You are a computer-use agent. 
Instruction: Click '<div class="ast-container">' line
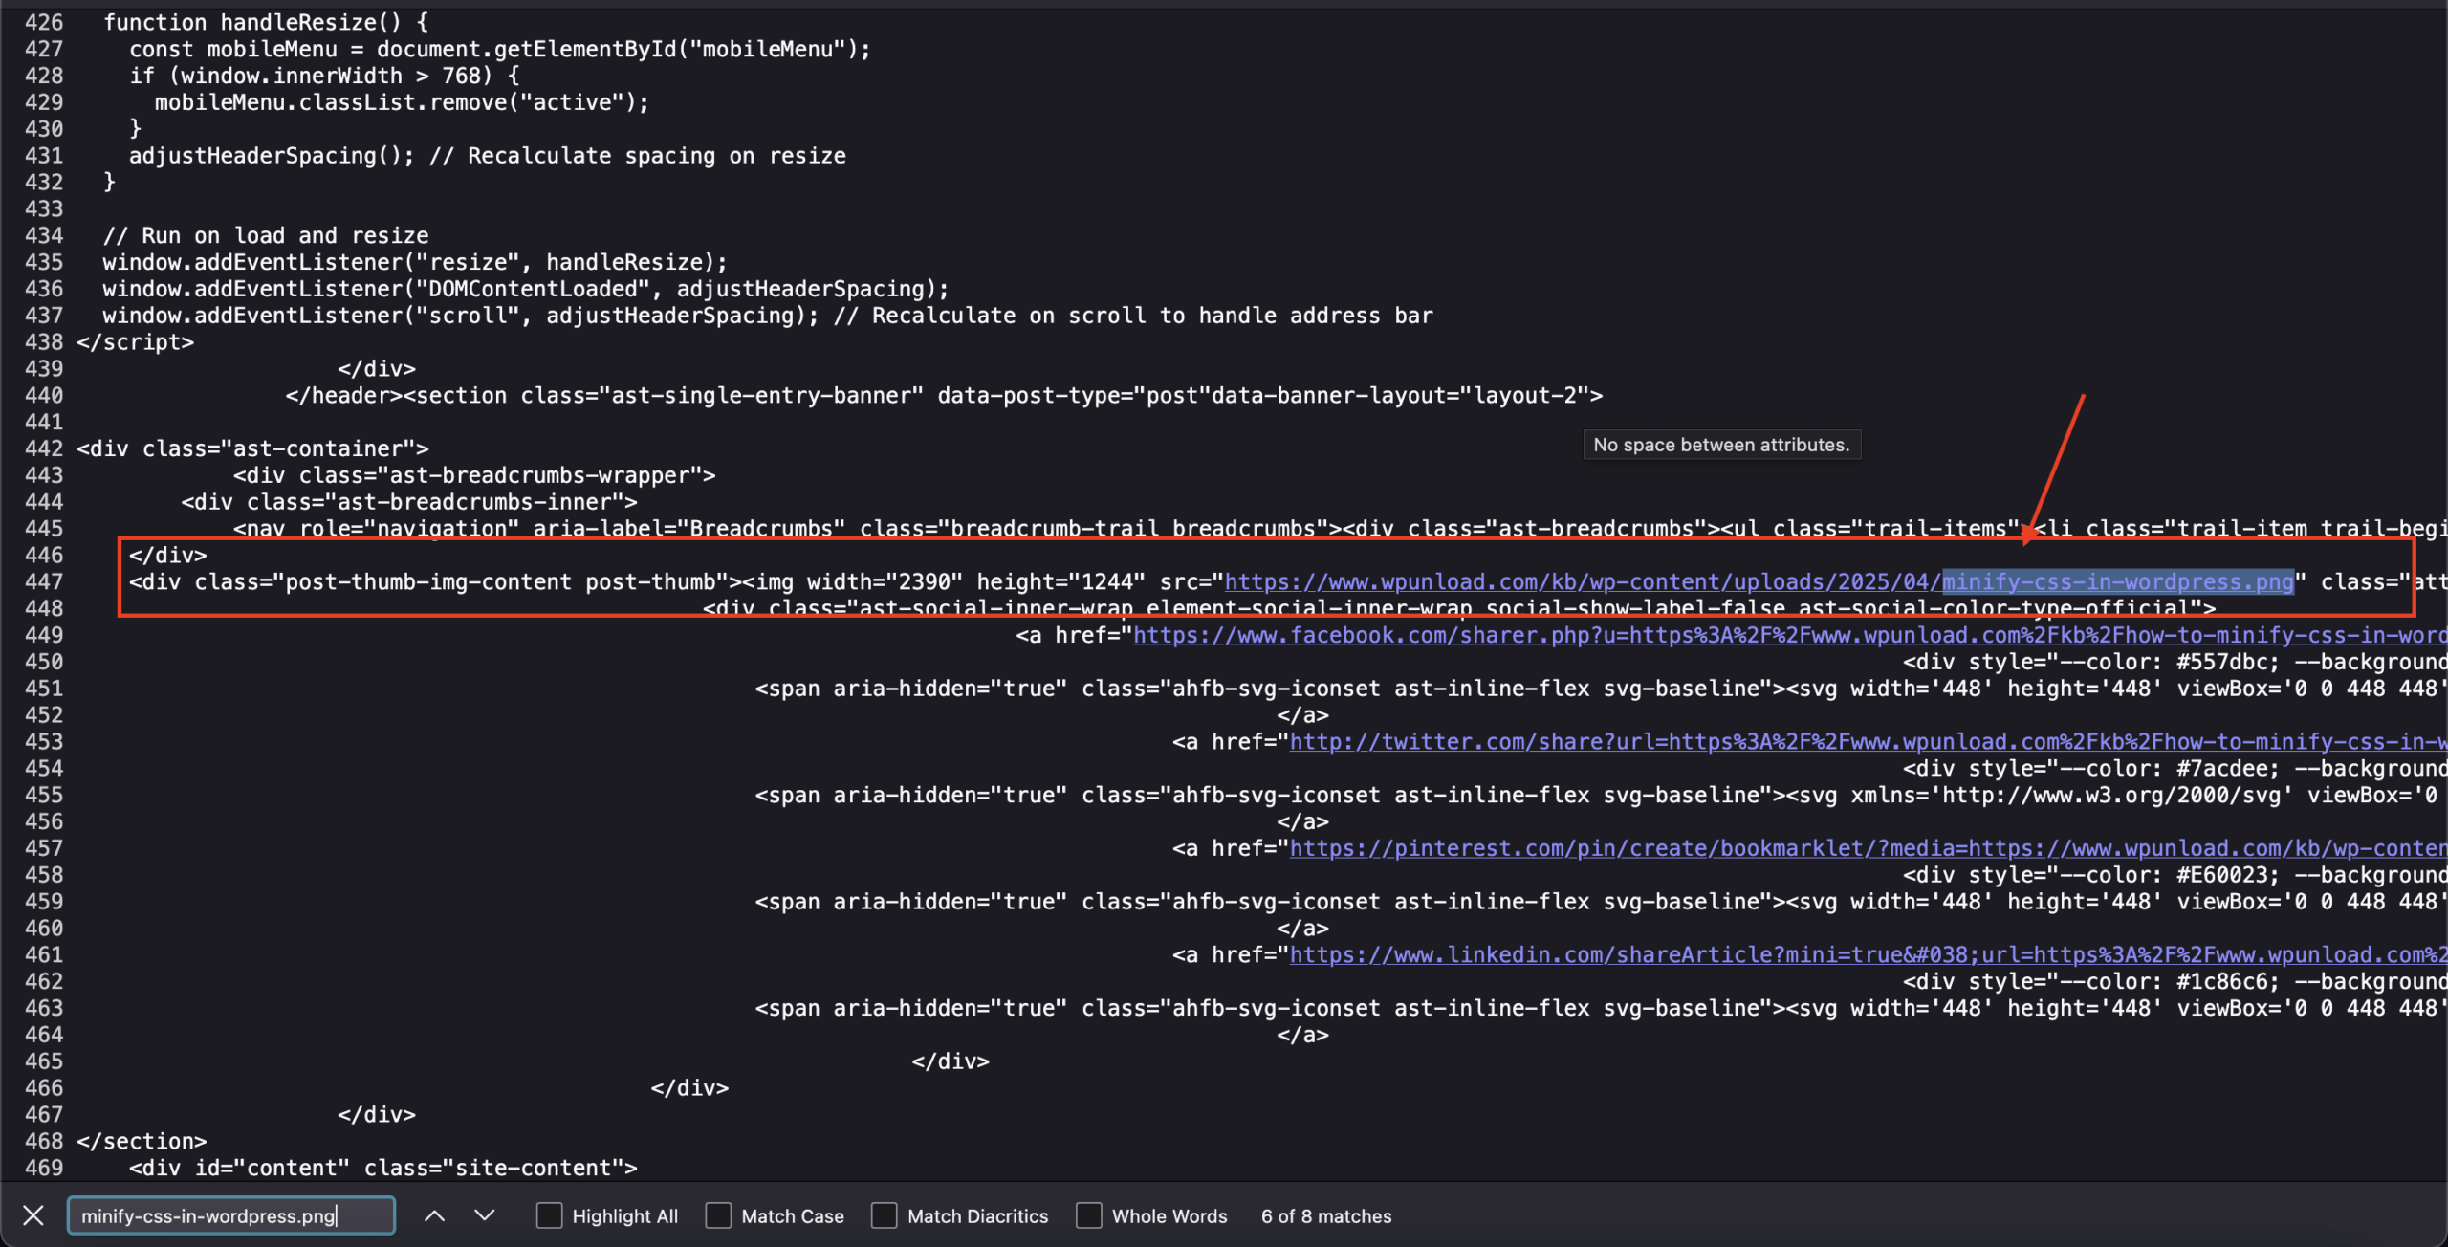click(x=253, y=448)
